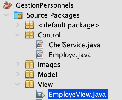
Task: Click the GestionPersonnels coffee cup project icon
Action: pyautogui.click(x=7, y=5)
